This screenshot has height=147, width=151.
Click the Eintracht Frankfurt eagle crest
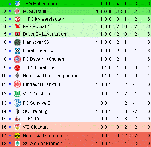pos(17,84)
